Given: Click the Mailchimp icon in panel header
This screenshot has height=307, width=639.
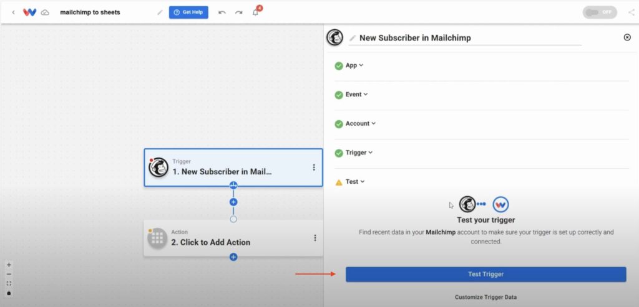Looking at the screenshot, I should 334,37.
